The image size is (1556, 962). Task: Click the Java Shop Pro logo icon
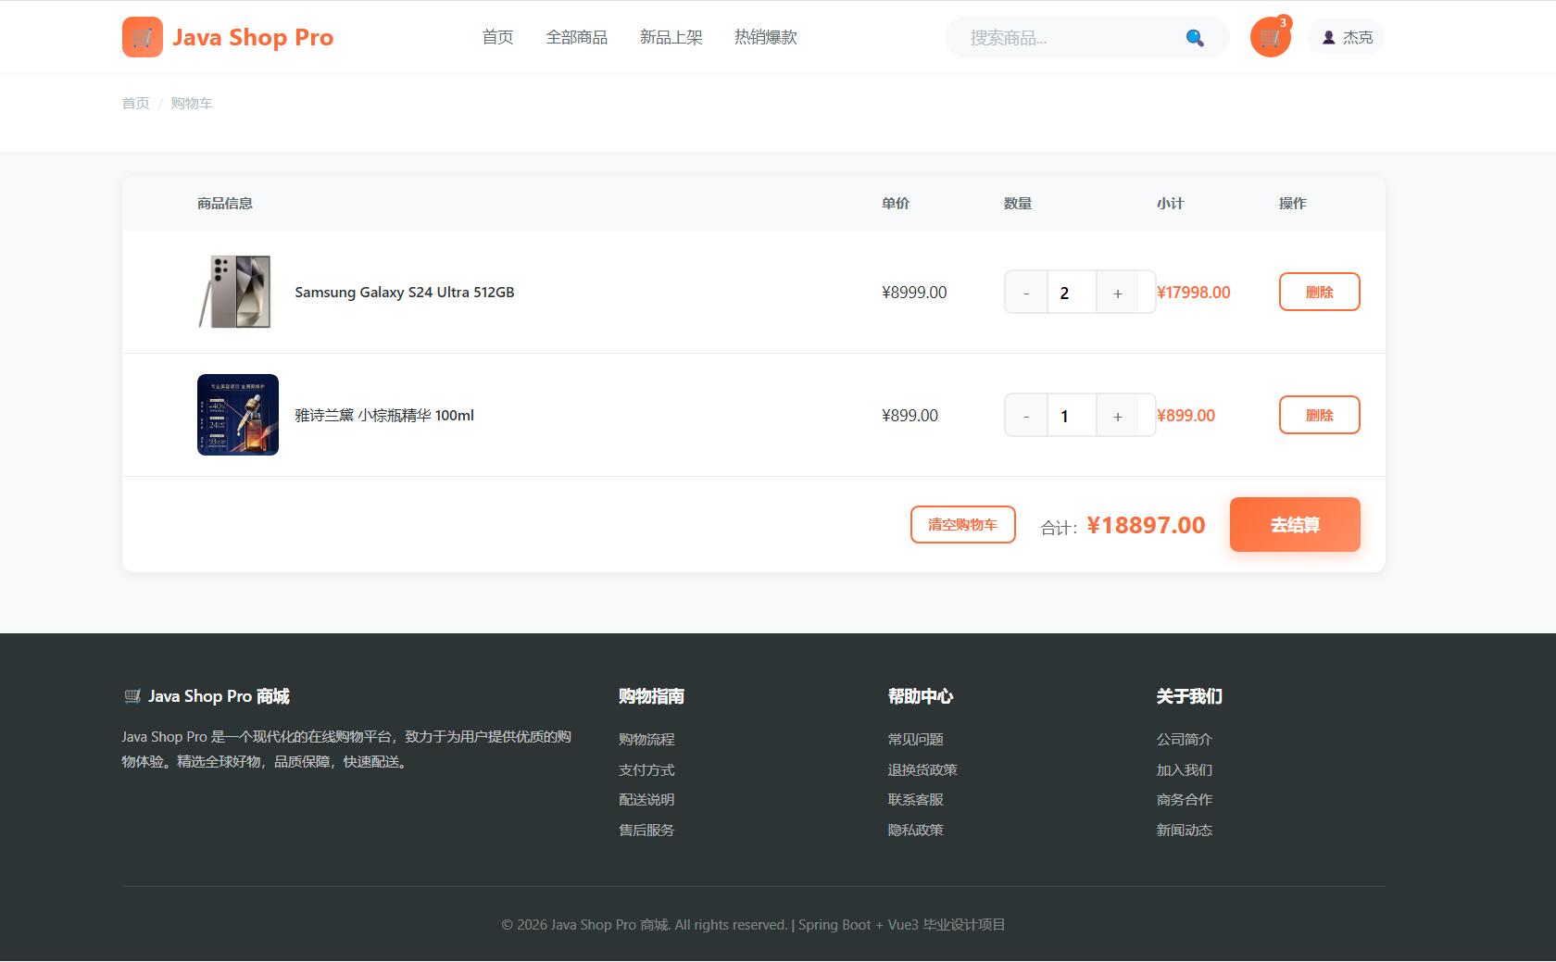(142, 37)
